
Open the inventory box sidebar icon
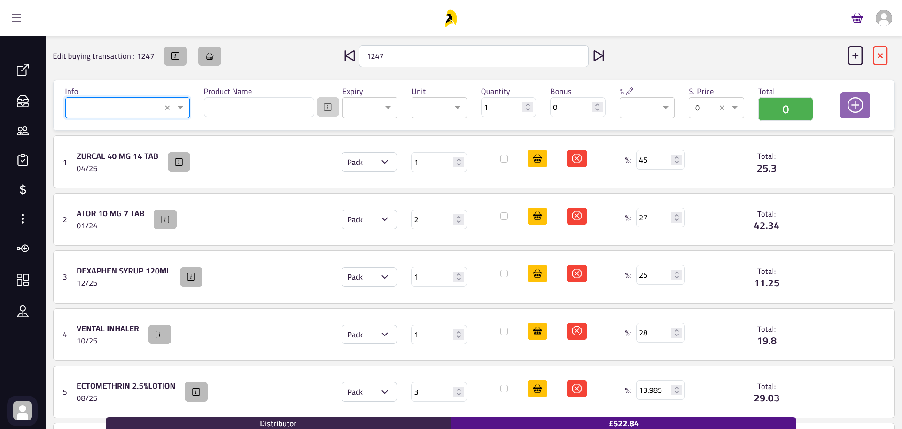23,101
